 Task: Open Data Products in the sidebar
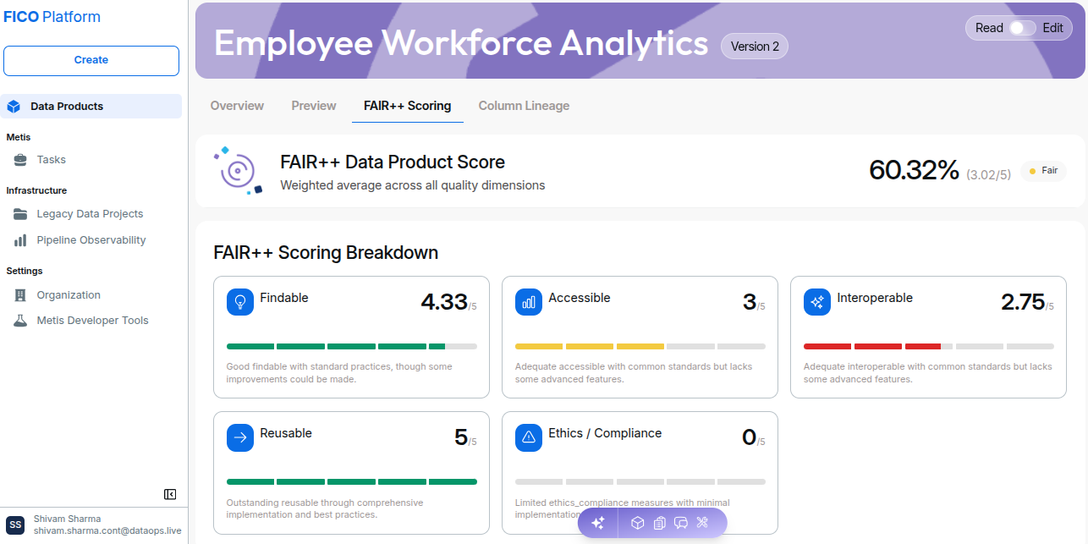click(x=91, y=107)
